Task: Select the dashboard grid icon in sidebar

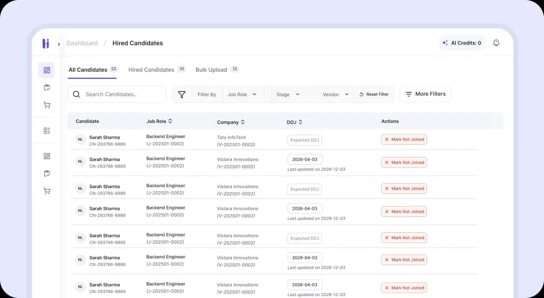Action: [47, 70]
